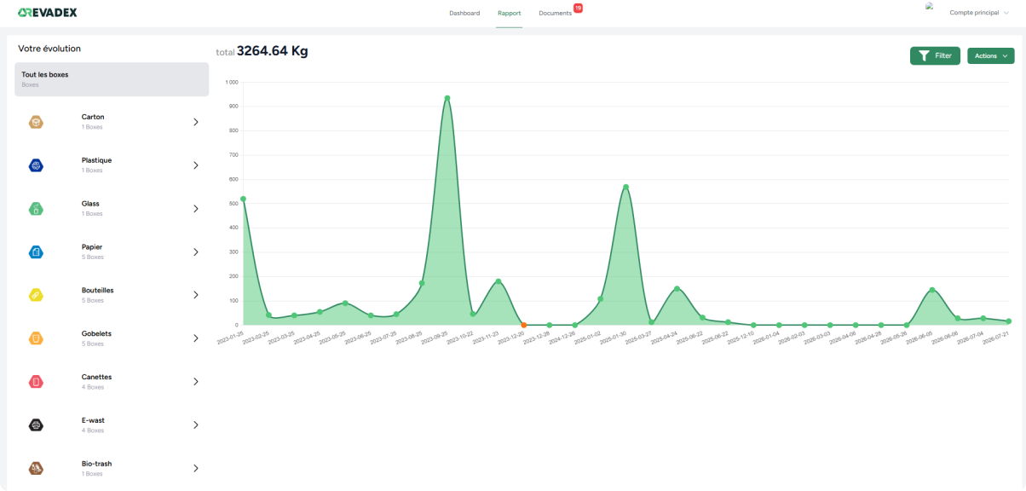Click the orange chart point at 2023-12-20
Viewport: 1026px width, 491px height.
pos(524,325)
